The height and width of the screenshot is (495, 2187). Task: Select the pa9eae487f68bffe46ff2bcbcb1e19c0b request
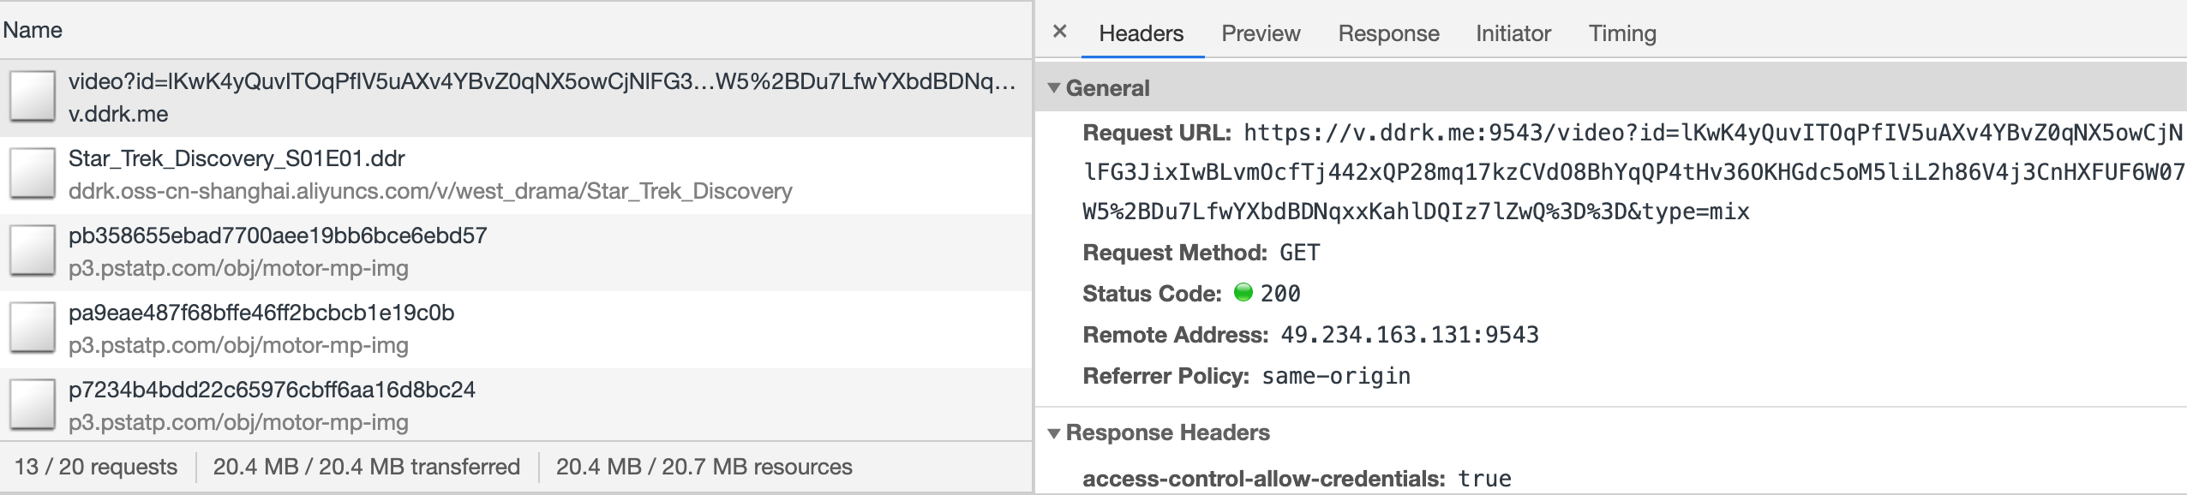click(261, 313)
